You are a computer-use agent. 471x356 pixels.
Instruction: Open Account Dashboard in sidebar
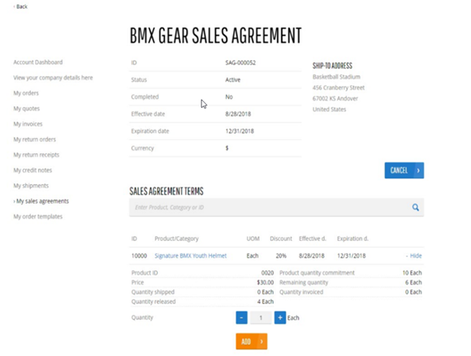click(x=38, y=62)
